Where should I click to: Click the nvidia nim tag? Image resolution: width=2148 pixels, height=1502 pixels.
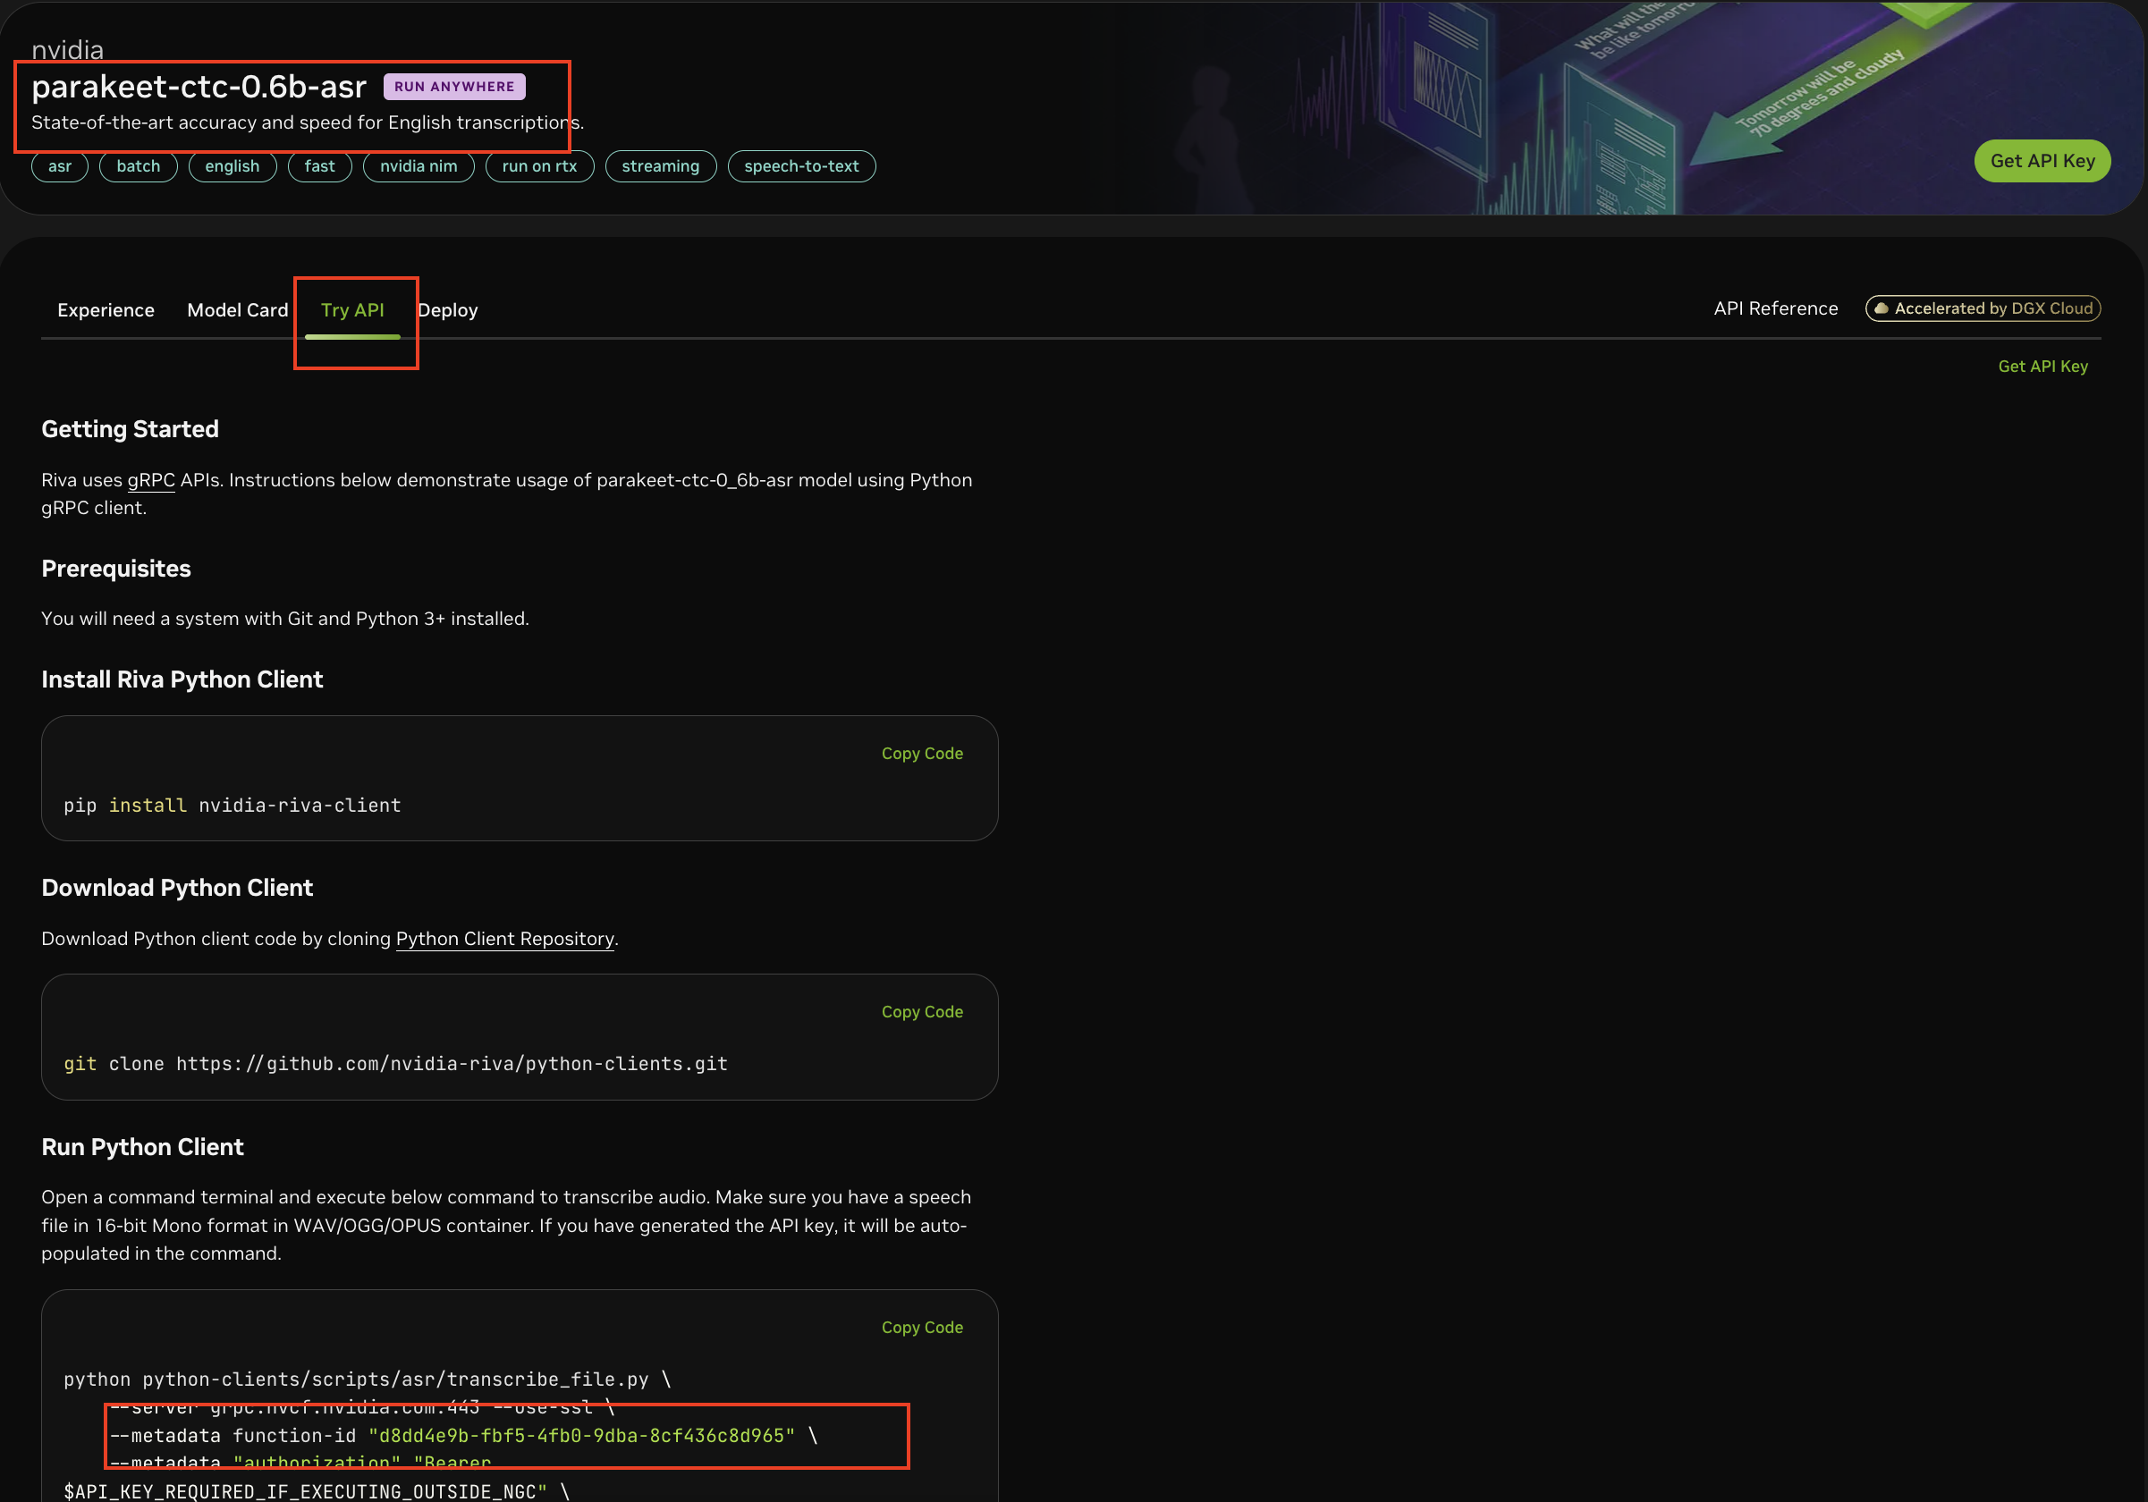419,166
